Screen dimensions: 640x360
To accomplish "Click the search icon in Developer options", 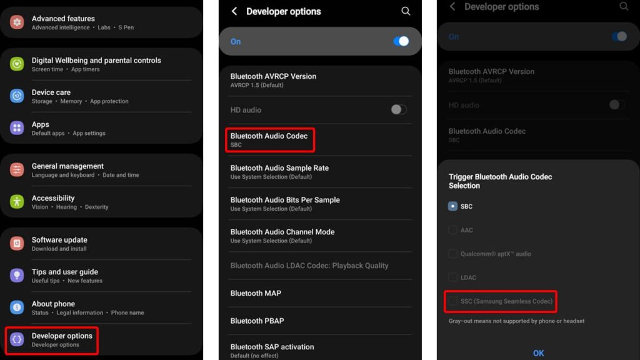I will (406, 11).
